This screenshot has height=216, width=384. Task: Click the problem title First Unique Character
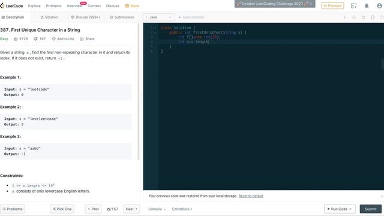(x=40, y=30)
